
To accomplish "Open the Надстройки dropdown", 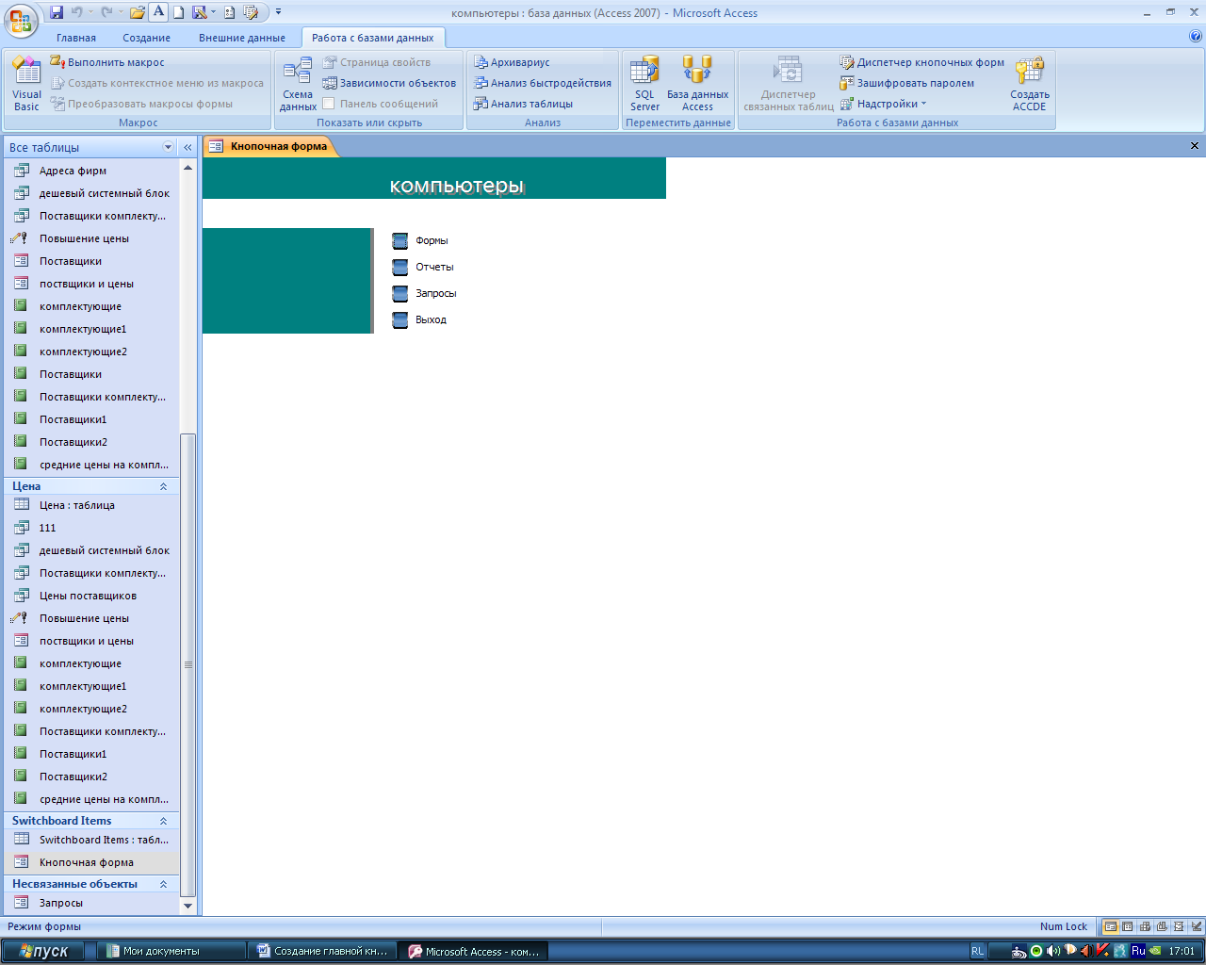I will point(884,104).
